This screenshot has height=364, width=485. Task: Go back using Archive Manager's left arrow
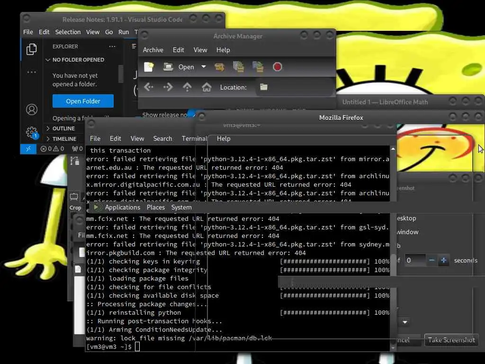click(x=149, y=87)
